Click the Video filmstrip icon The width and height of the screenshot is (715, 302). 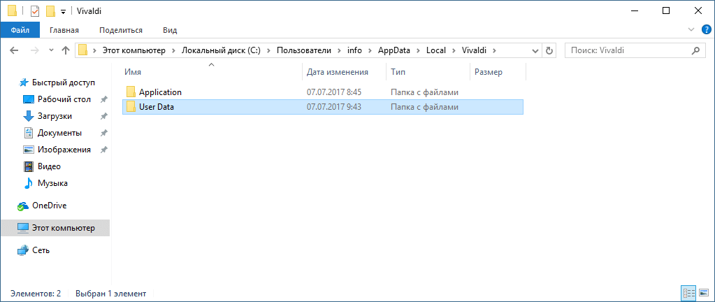tap(29, 166)
